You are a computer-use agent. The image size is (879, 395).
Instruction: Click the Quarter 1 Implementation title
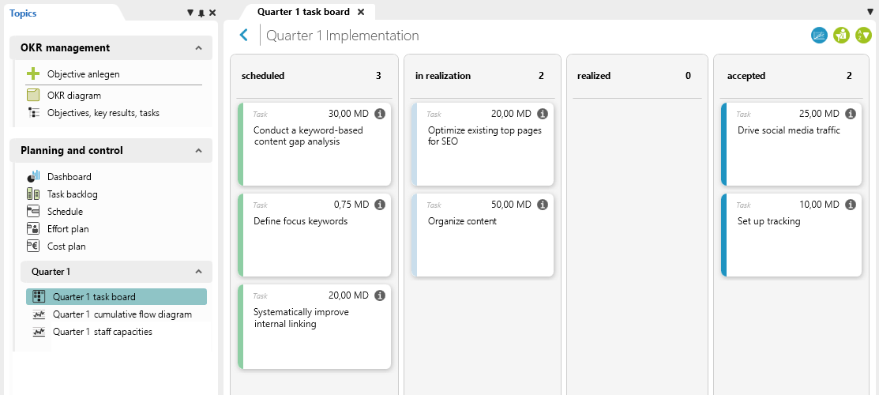click(343, 36)
